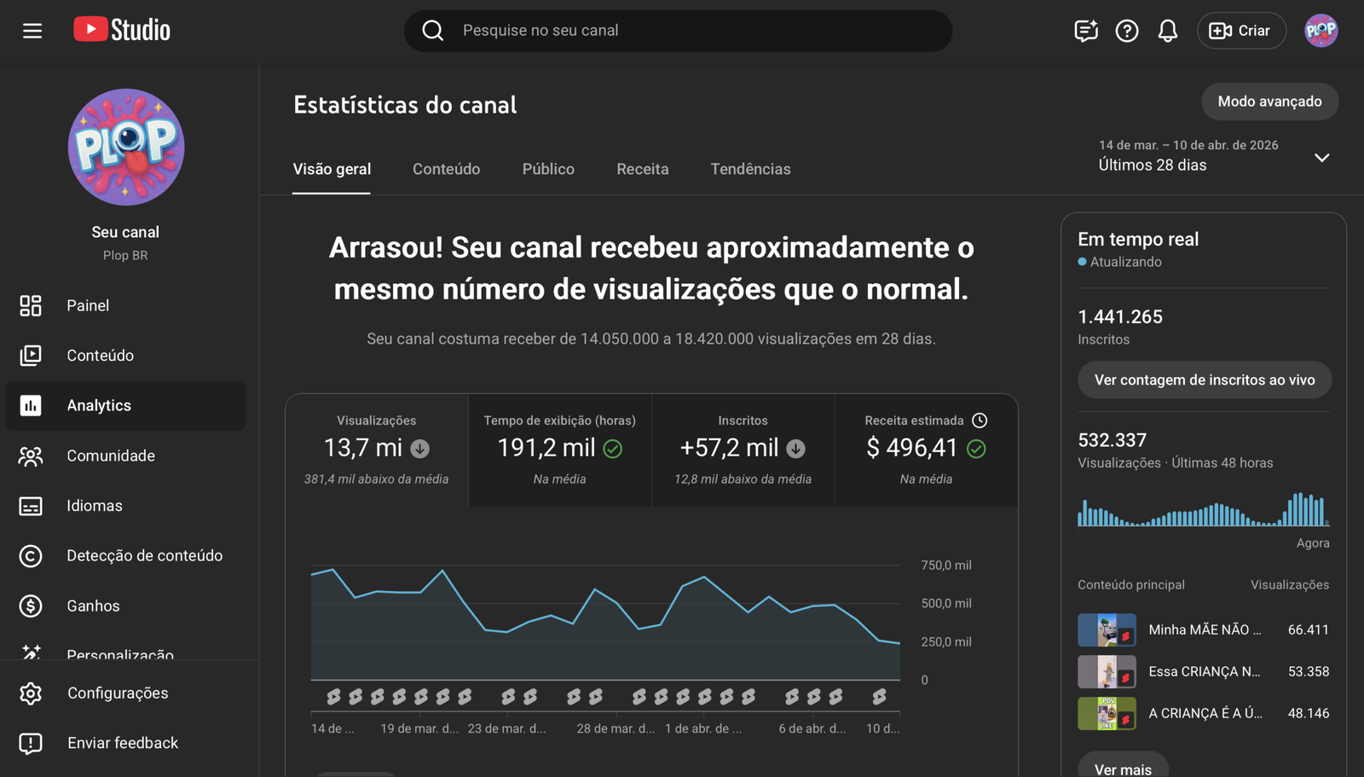Click the Enviar feedback icon

pos(31,744)
